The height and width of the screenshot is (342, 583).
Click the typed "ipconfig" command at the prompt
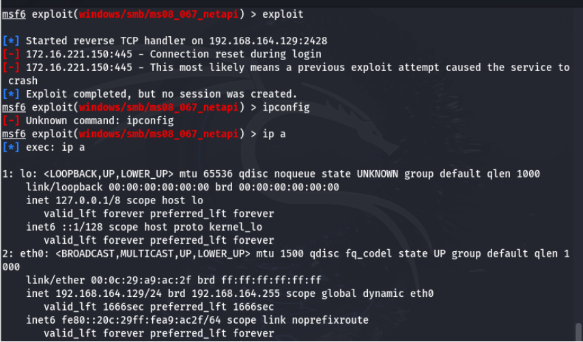(x=286, y=107)
